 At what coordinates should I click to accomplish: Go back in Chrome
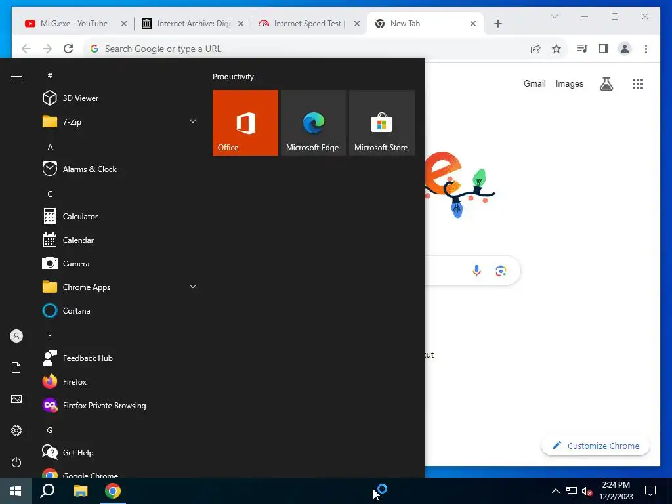(x=26, y=49)
